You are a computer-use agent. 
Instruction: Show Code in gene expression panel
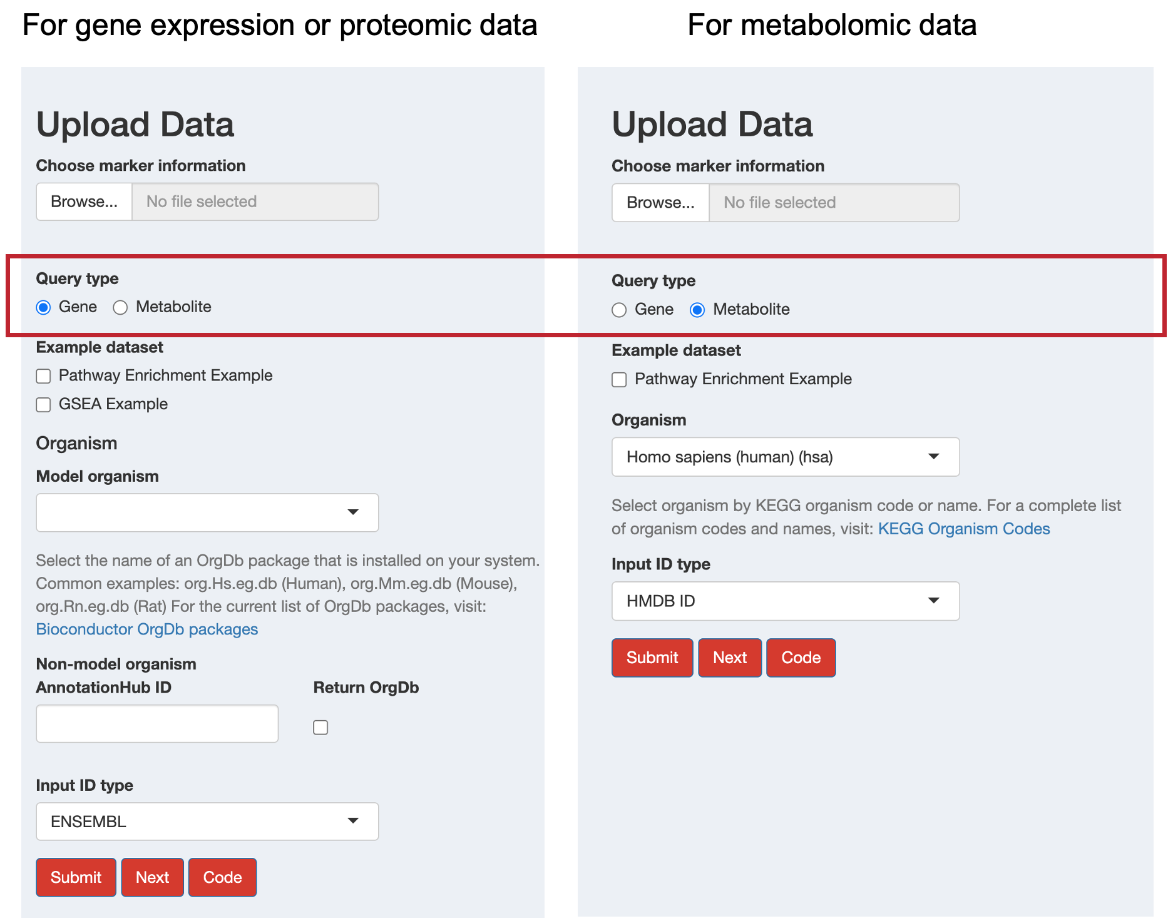click(222, 877)
